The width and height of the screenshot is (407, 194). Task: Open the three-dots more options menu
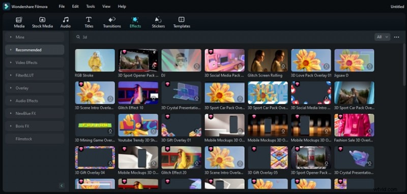[x=396, y=37]
